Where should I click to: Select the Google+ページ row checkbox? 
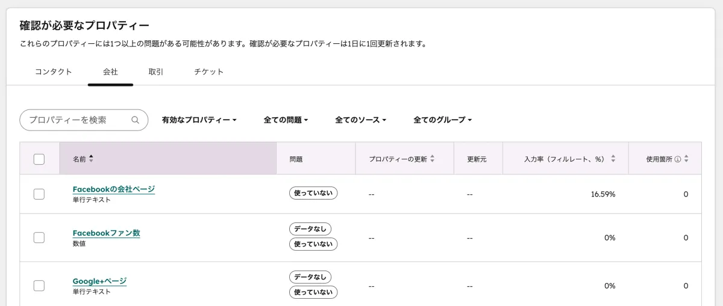pyautogui.click(x=39, y=286)
